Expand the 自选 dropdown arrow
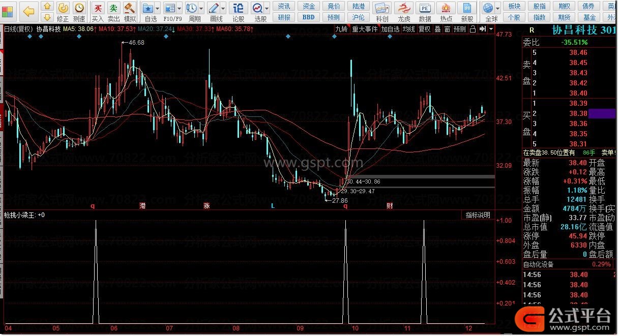Screen dimensions: 619x336 [x=158, y=8]
